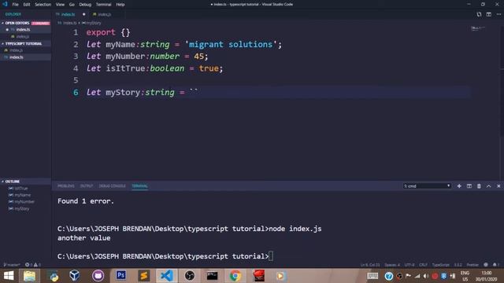Image resolution: width=504 pixels, height=283 pixels.
Task: Split the editor to the right
Action: pos(488,14)
